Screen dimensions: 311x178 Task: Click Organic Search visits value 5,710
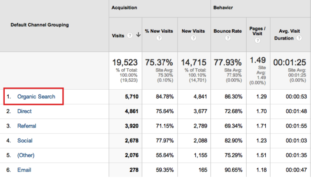[x=131, y=97]
